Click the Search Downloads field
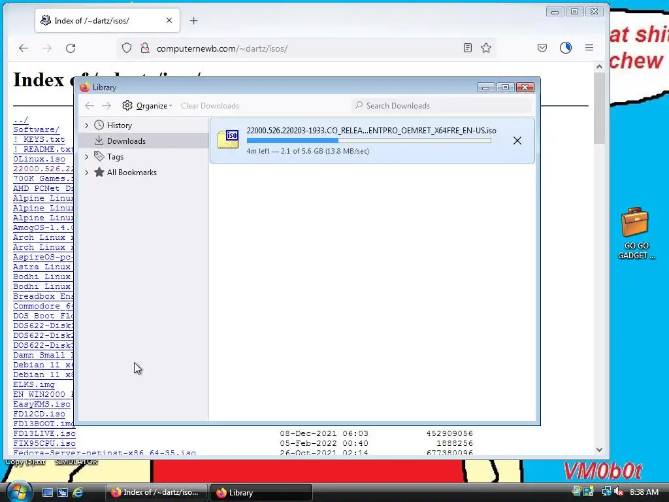This screenshot has height=502, width=669. (442, 106)
